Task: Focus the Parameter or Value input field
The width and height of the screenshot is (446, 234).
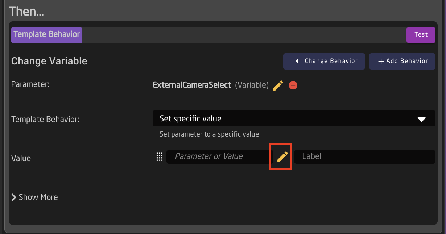Action: (218, 156)
